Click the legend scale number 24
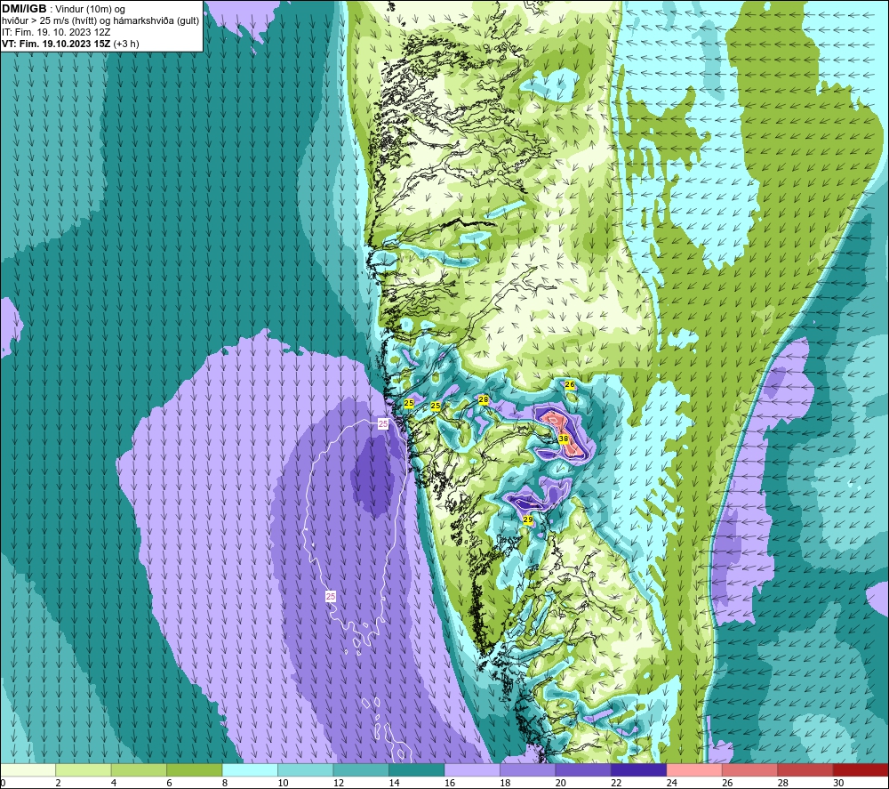 pos(672,783)
